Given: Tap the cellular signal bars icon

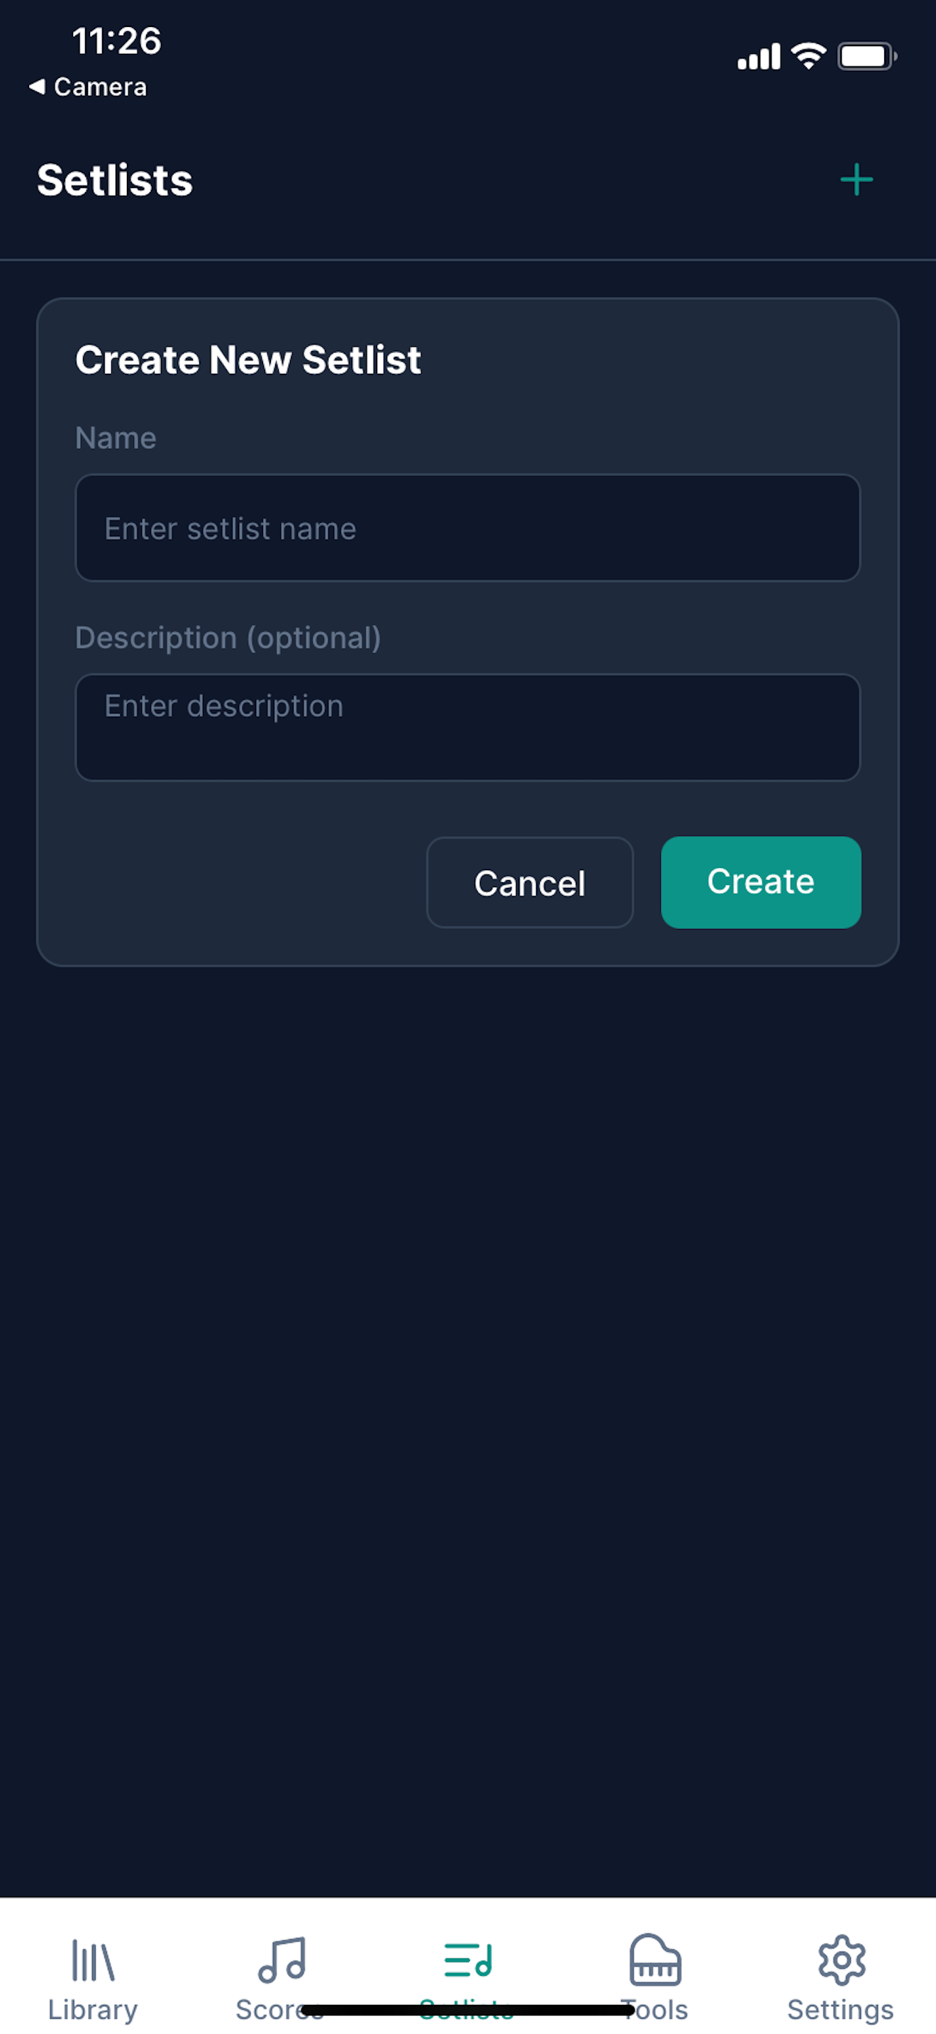Looking at the screenshot, I should pyautogui.click(x=759, y=57).
